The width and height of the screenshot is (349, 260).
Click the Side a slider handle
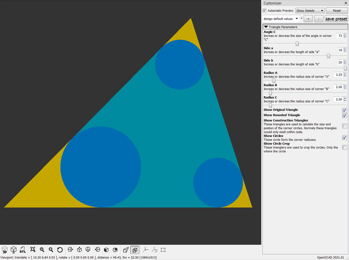[x=329, y=56]
